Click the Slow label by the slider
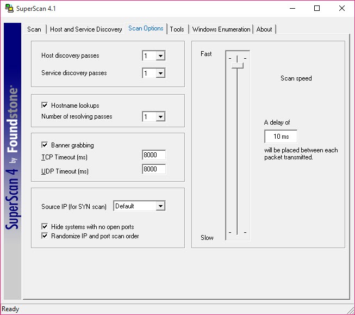 tap(207, 238)
